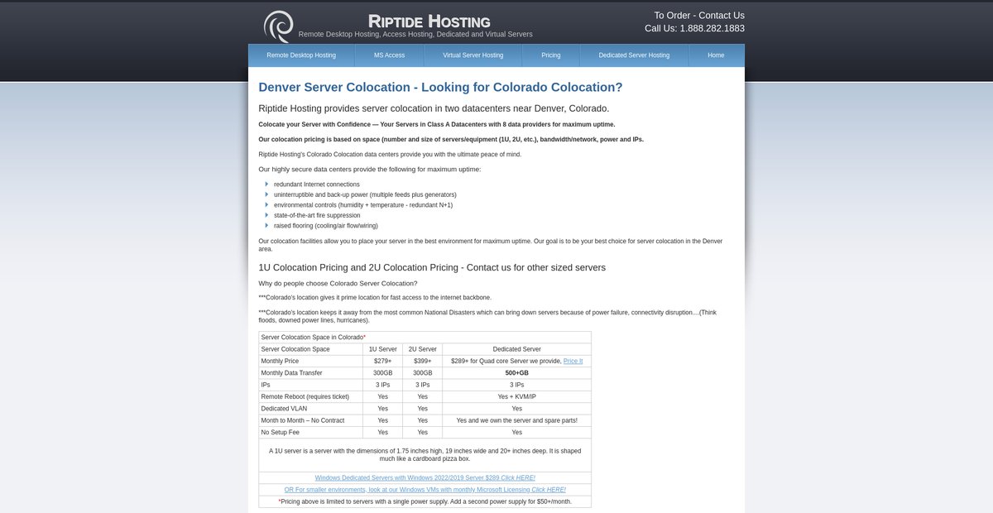Click the 'Yes + KVM/IP' cell
Viewport: 993px width, 513px height.
pyautogui.click(x=517, y=396)
